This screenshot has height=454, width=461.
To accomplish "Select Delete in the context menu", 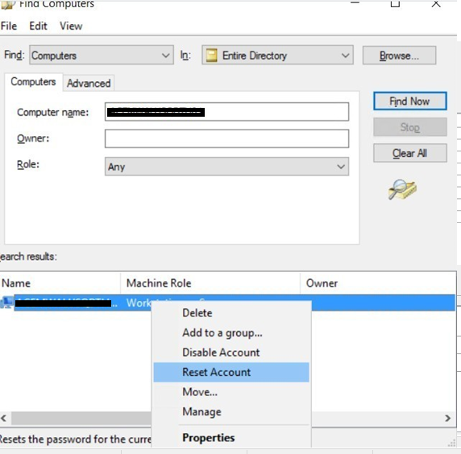I will [x=197, y=313].
